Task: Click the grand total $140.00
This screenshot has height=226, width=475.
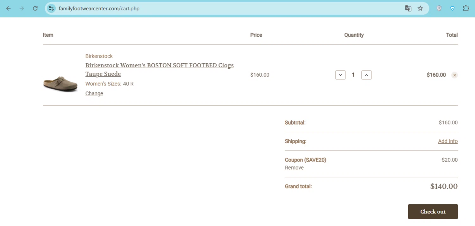Action: click(444, 186)
